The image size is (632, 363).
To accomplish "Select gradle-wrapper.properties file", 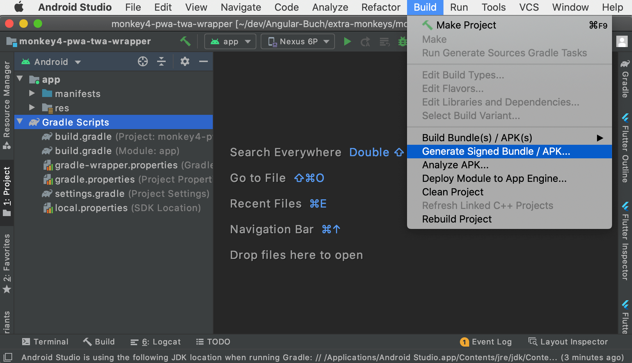I will [x=114, y=165].
